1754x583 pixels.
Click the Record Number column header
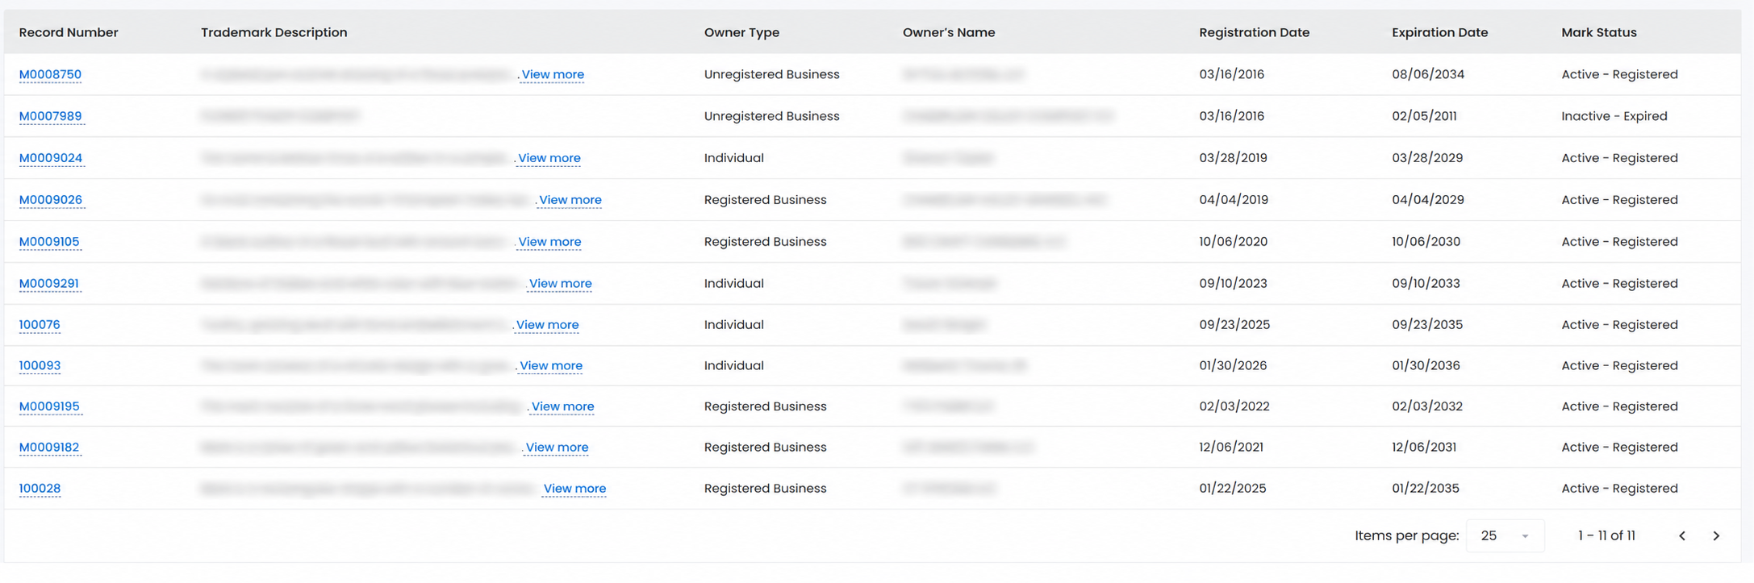(x=69, y=32)
